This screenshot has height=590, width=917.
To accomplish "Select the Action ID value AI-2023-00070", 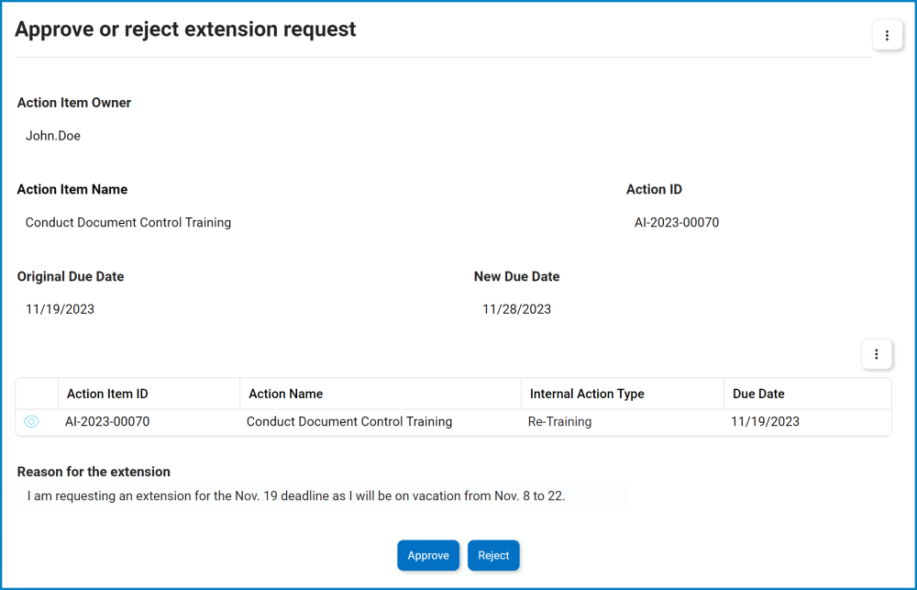I will click(676, 222).
